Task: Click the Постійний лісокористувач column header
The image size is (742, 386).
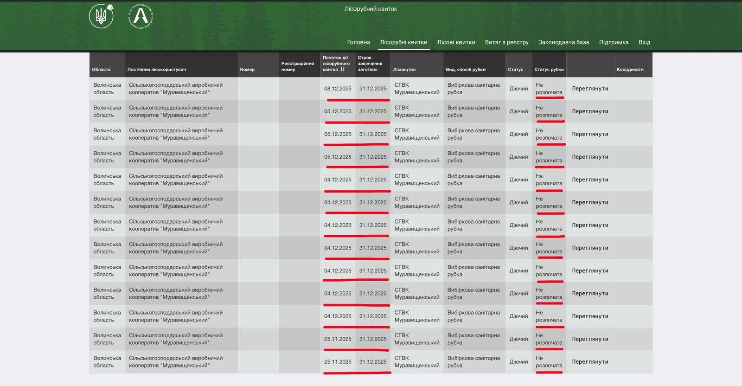Action: coord(156,70)
